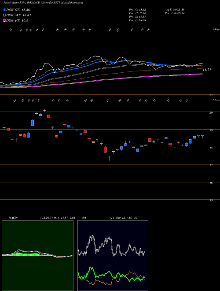The image size is (220, 291).
Task: Click the large red candlestick just below 18
Action: click(x=105, y=149)
